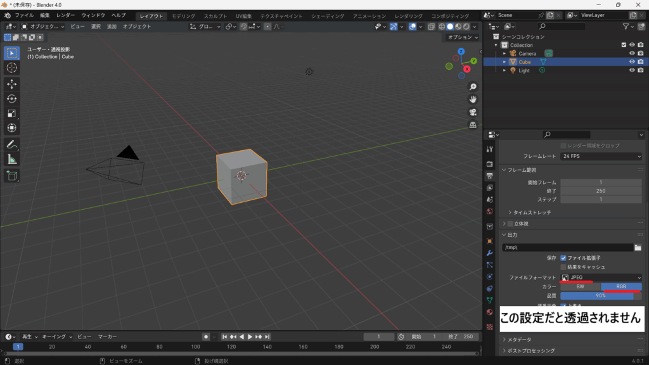This screenshot has width=649, height=365.
Task: Select the Add Cube tool
Action: pyautogui.click(x=12, y=176)
